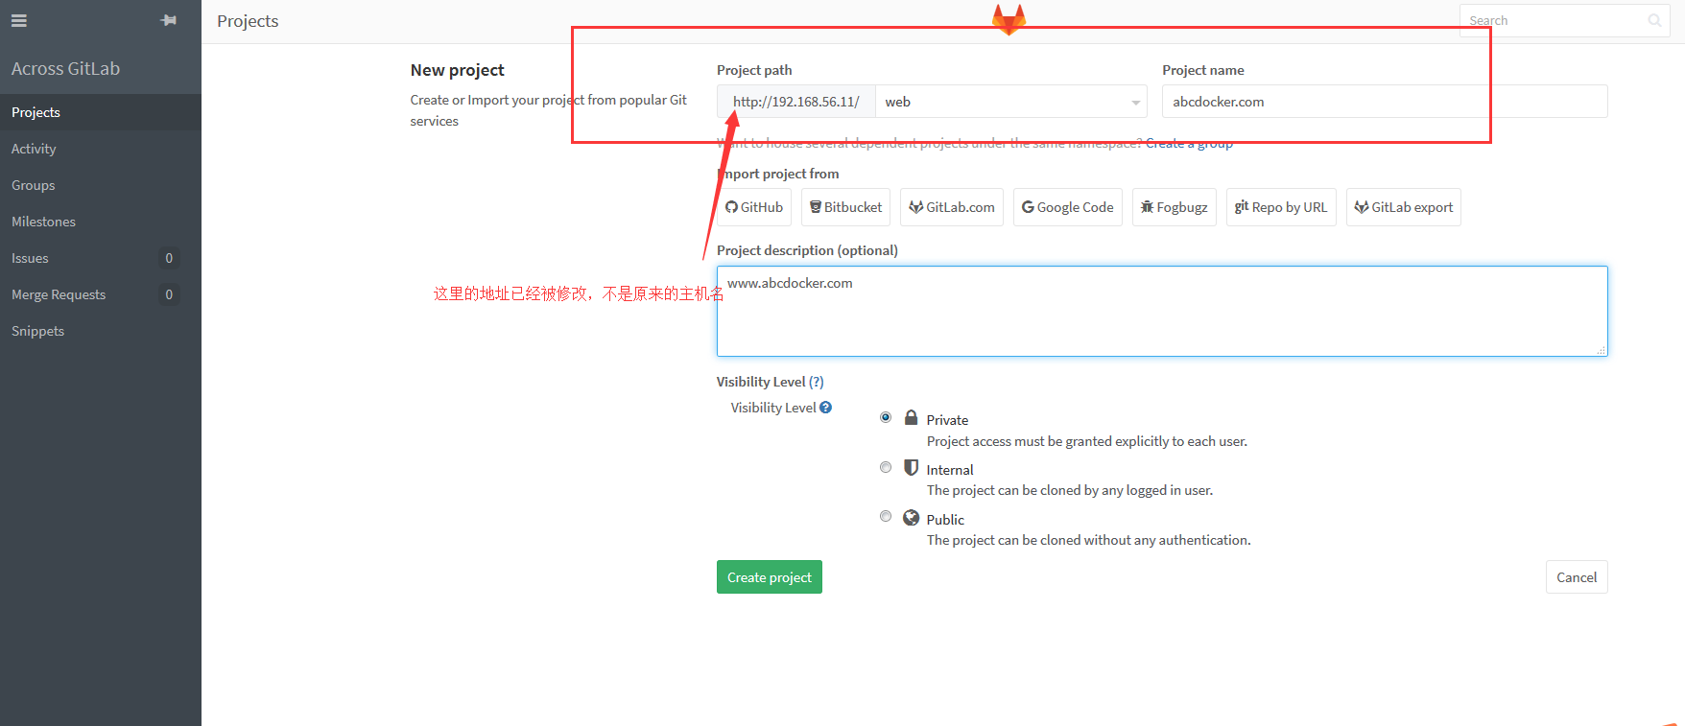Screen dimensions: 1685x726
Task: Click the Across GitLab header
Action: [65, 69]
